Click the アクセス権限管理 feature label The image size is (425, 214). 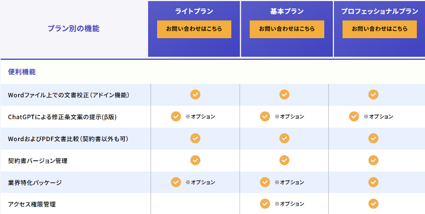(32, 204)
